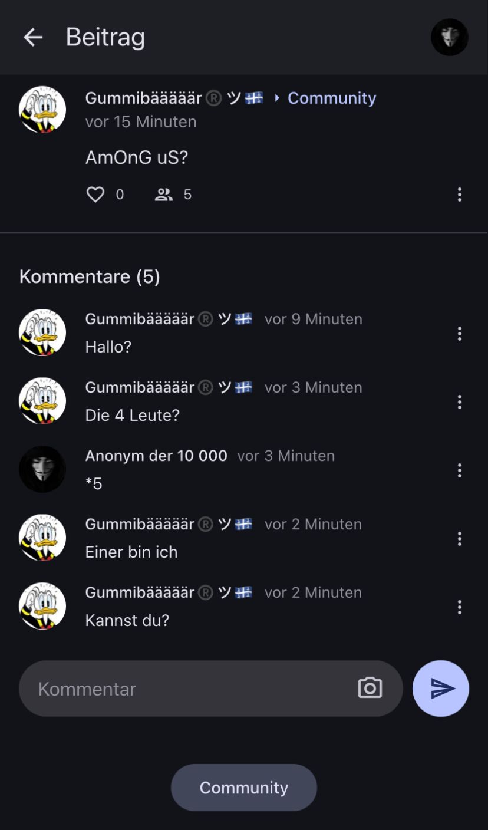Viewport: 488px width, 830px height.
Task: Open options for 'Kannst du?' comment
Action: pos(460,607)
